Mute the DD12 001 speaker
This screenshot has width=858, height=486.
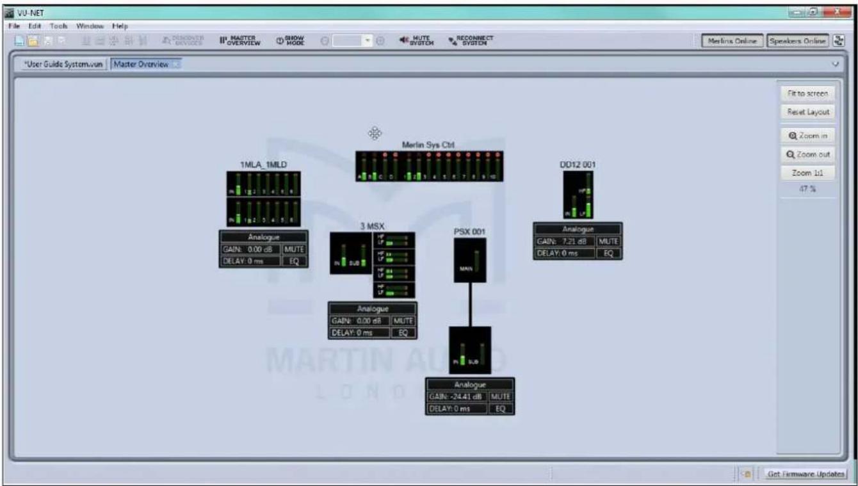[x=608, y=241]
